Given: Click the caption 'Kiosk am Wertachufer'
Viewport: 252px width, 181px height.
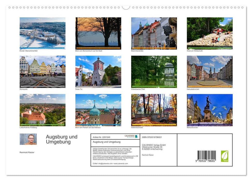Looking at the screenshot, I should tap(195, 51).
